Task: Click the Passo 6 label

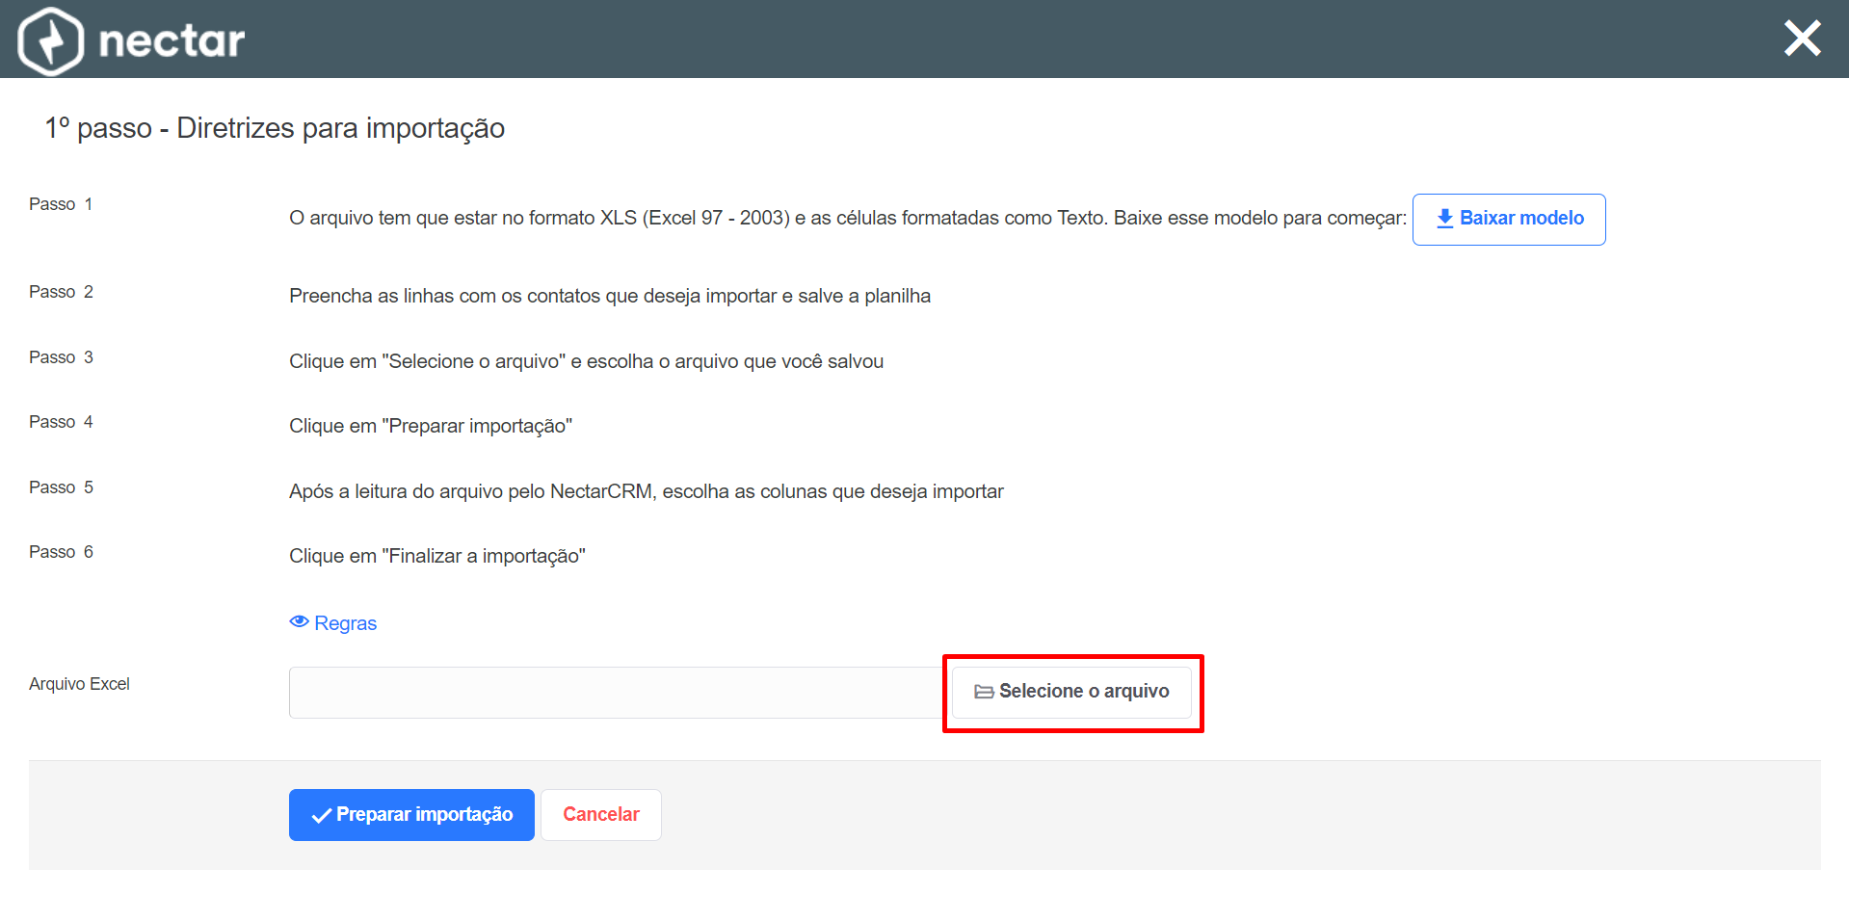Action: pyautogui.click(x=61, y=552)
